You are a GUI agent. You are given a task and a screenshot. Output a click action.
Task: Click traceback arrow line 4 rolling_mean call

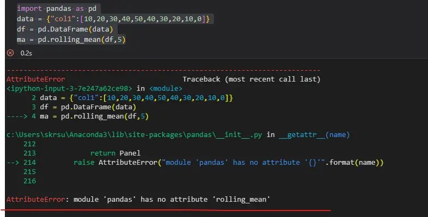tap(77, 116)
